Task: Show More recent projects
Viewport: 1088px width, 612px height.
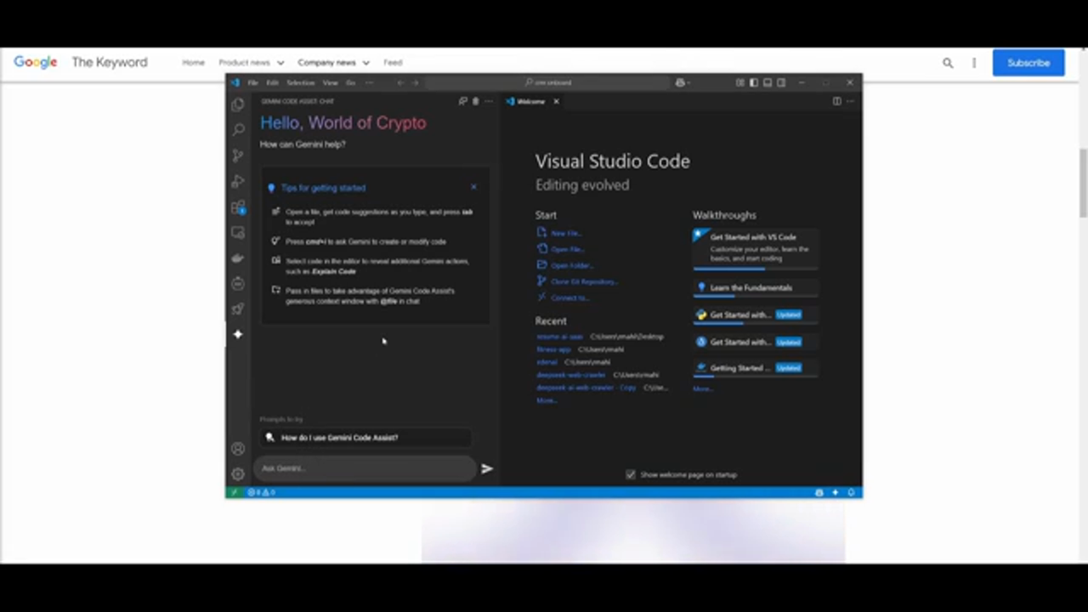Action: (546, 400)
